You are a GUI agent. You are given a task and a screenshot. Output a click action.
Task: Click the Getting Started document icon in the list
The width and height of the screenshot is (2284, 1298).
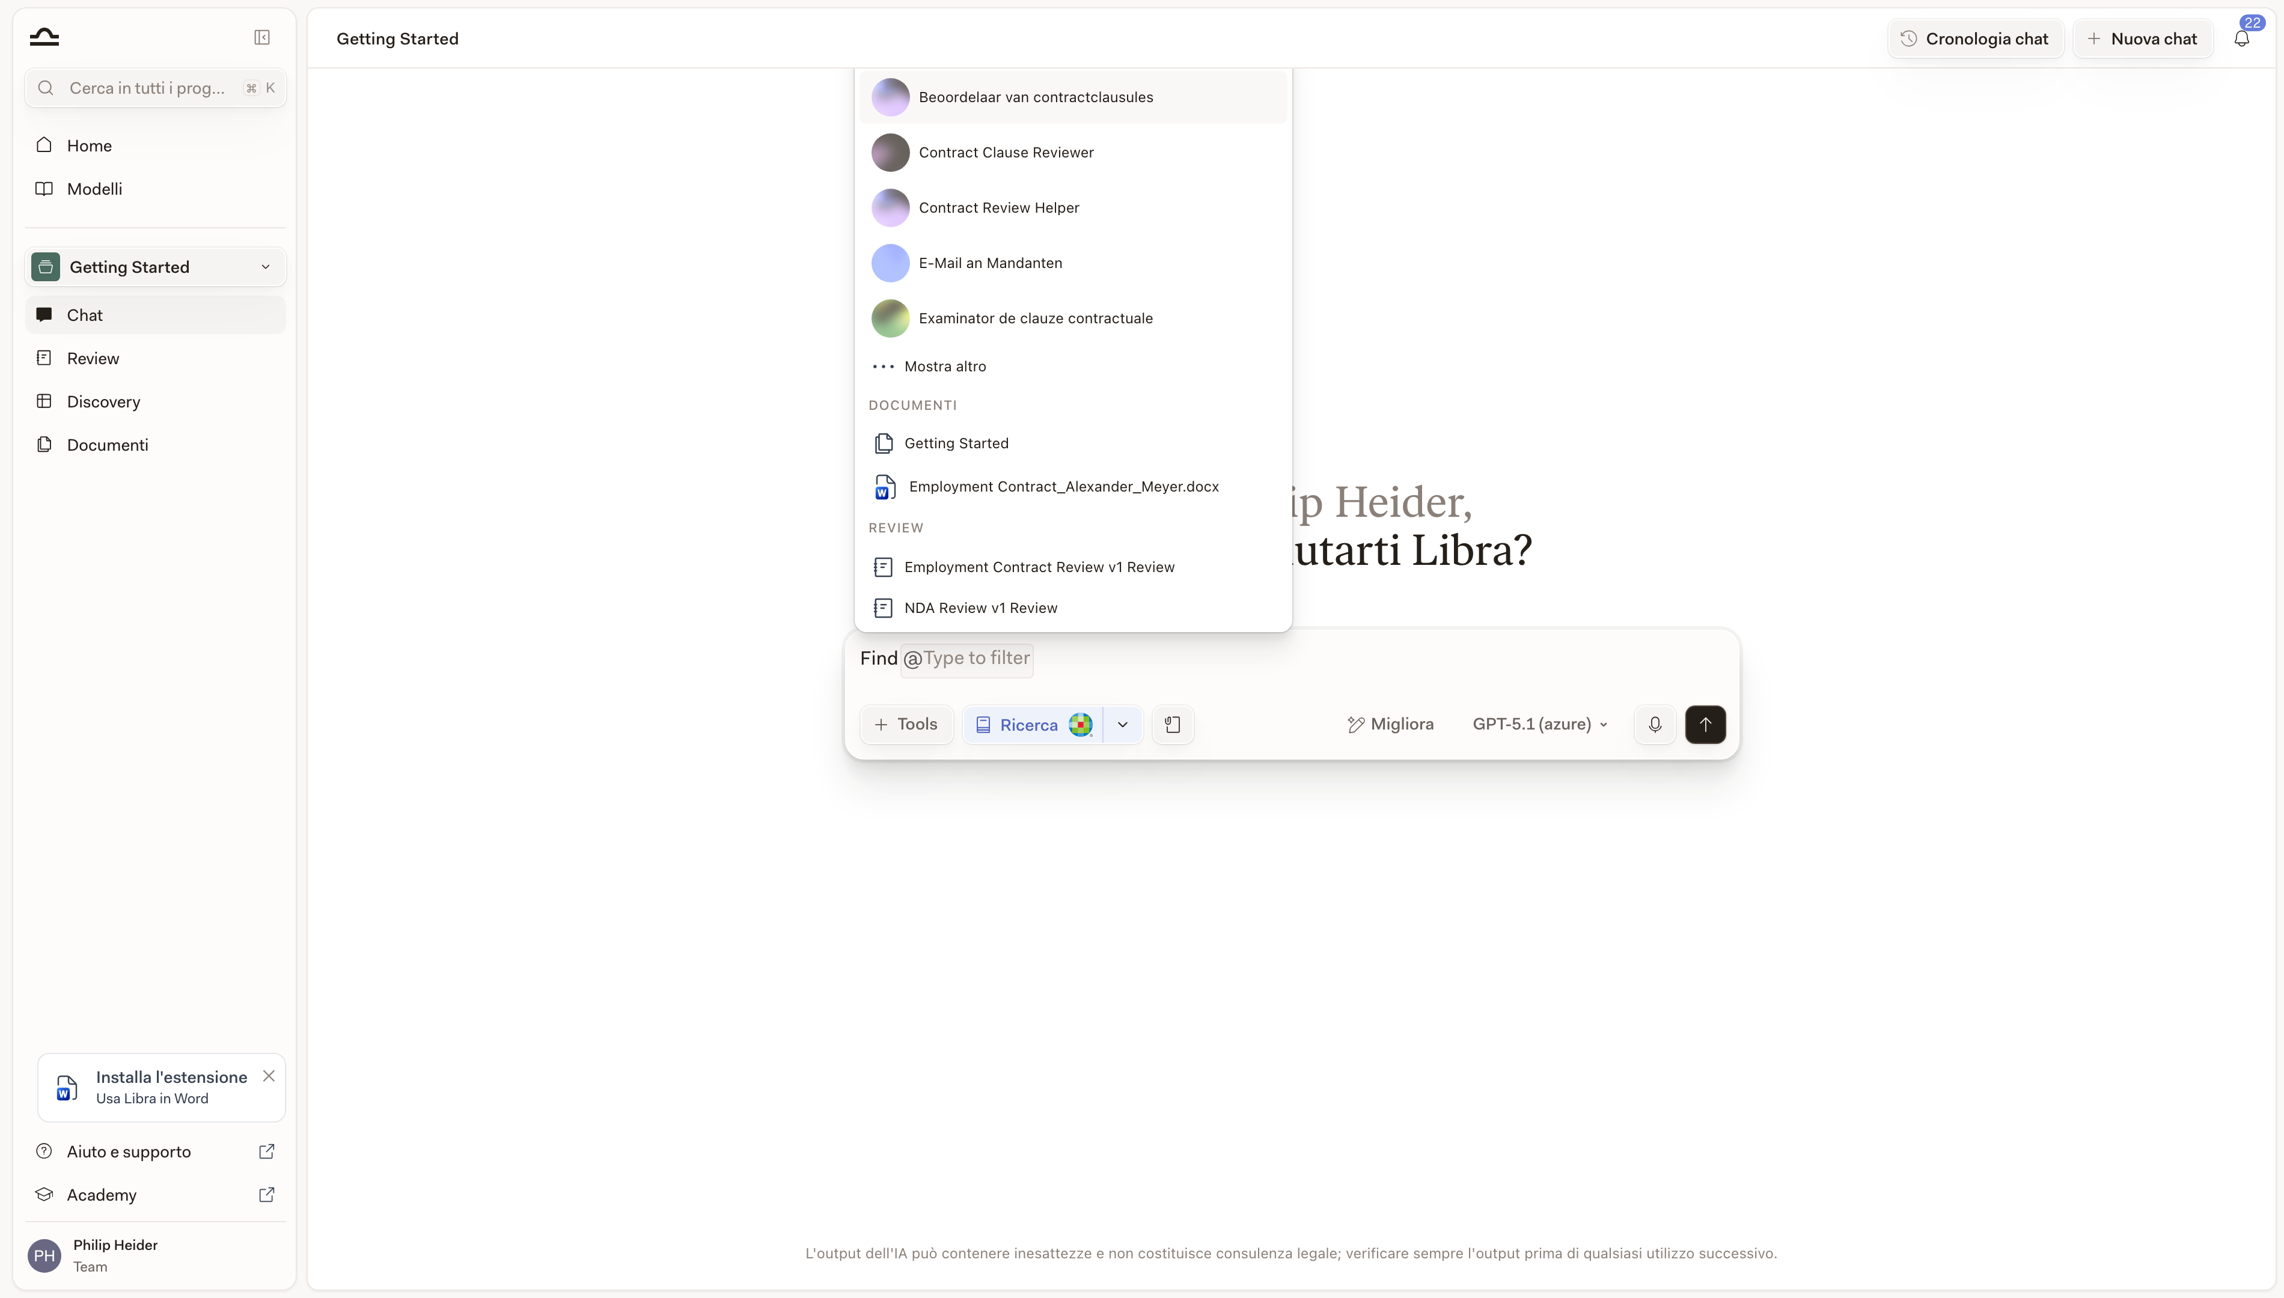[x=884, y=443]
